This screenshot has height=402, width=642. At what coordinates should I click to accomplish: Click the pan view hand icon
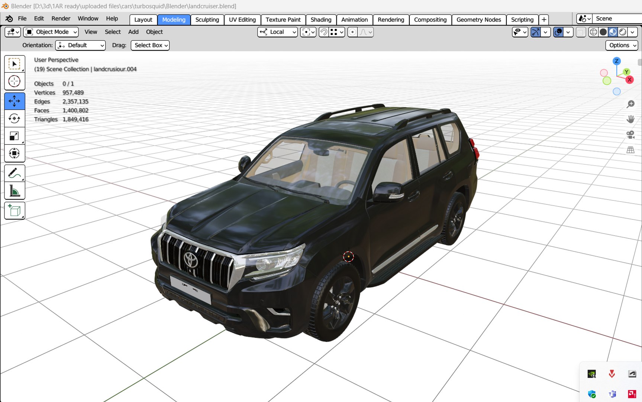click(x=630, y=119)
